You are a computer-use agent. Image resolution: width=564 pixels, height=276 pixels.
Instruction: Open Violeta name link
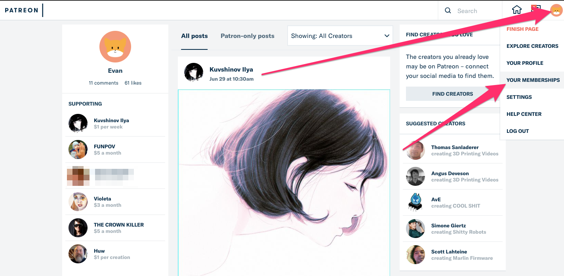click(103, 198)
